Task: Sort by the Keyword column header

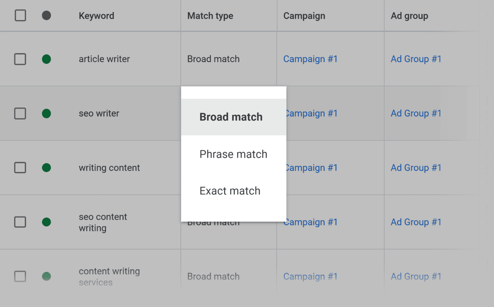Action: [96, 15]
